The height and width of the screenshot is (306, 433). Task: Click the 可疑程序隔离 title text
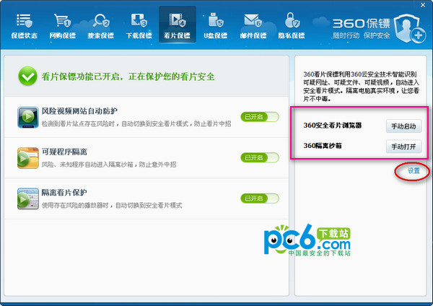pos(64,152)
